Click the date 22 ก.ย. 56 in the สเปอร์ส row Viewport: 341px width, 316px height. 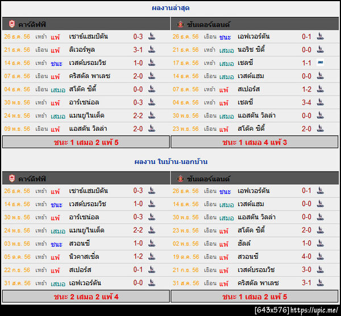point(17,270)
